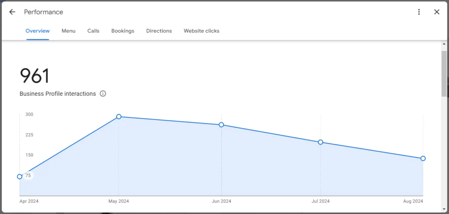Screen dimensions: 449x214
Task: Click the 961 interactions total
Action: point(35,76)
